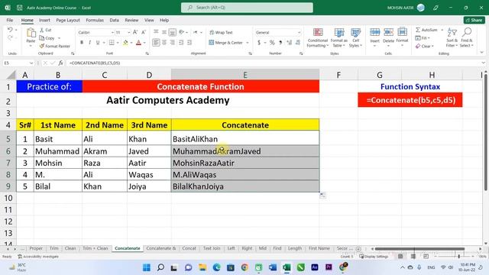The image size is (489, 275).
Task: Toggle Bottom Align vertical alignment
Action: point(172,32)
